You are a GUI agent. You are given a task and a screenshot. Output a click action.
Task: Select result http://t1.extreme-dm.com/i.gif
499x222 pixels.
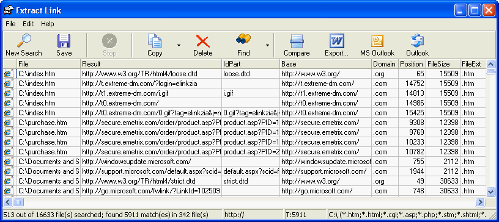tap(151, 93)
